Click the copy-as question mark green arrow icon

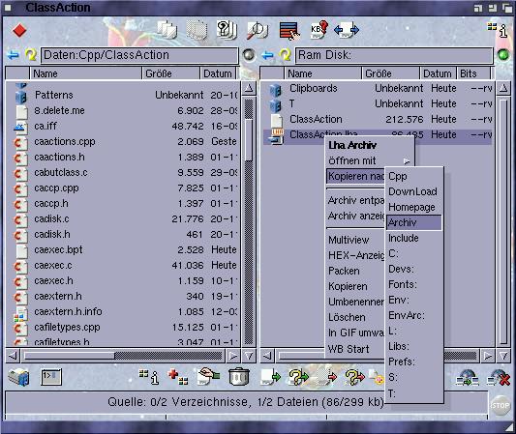pos(298,377)
